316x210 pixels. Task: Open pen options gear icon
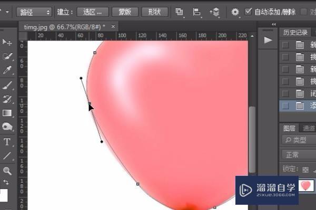tap(235, 12)
